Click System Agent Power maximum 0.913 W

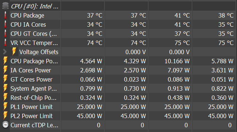pos(179,88)
